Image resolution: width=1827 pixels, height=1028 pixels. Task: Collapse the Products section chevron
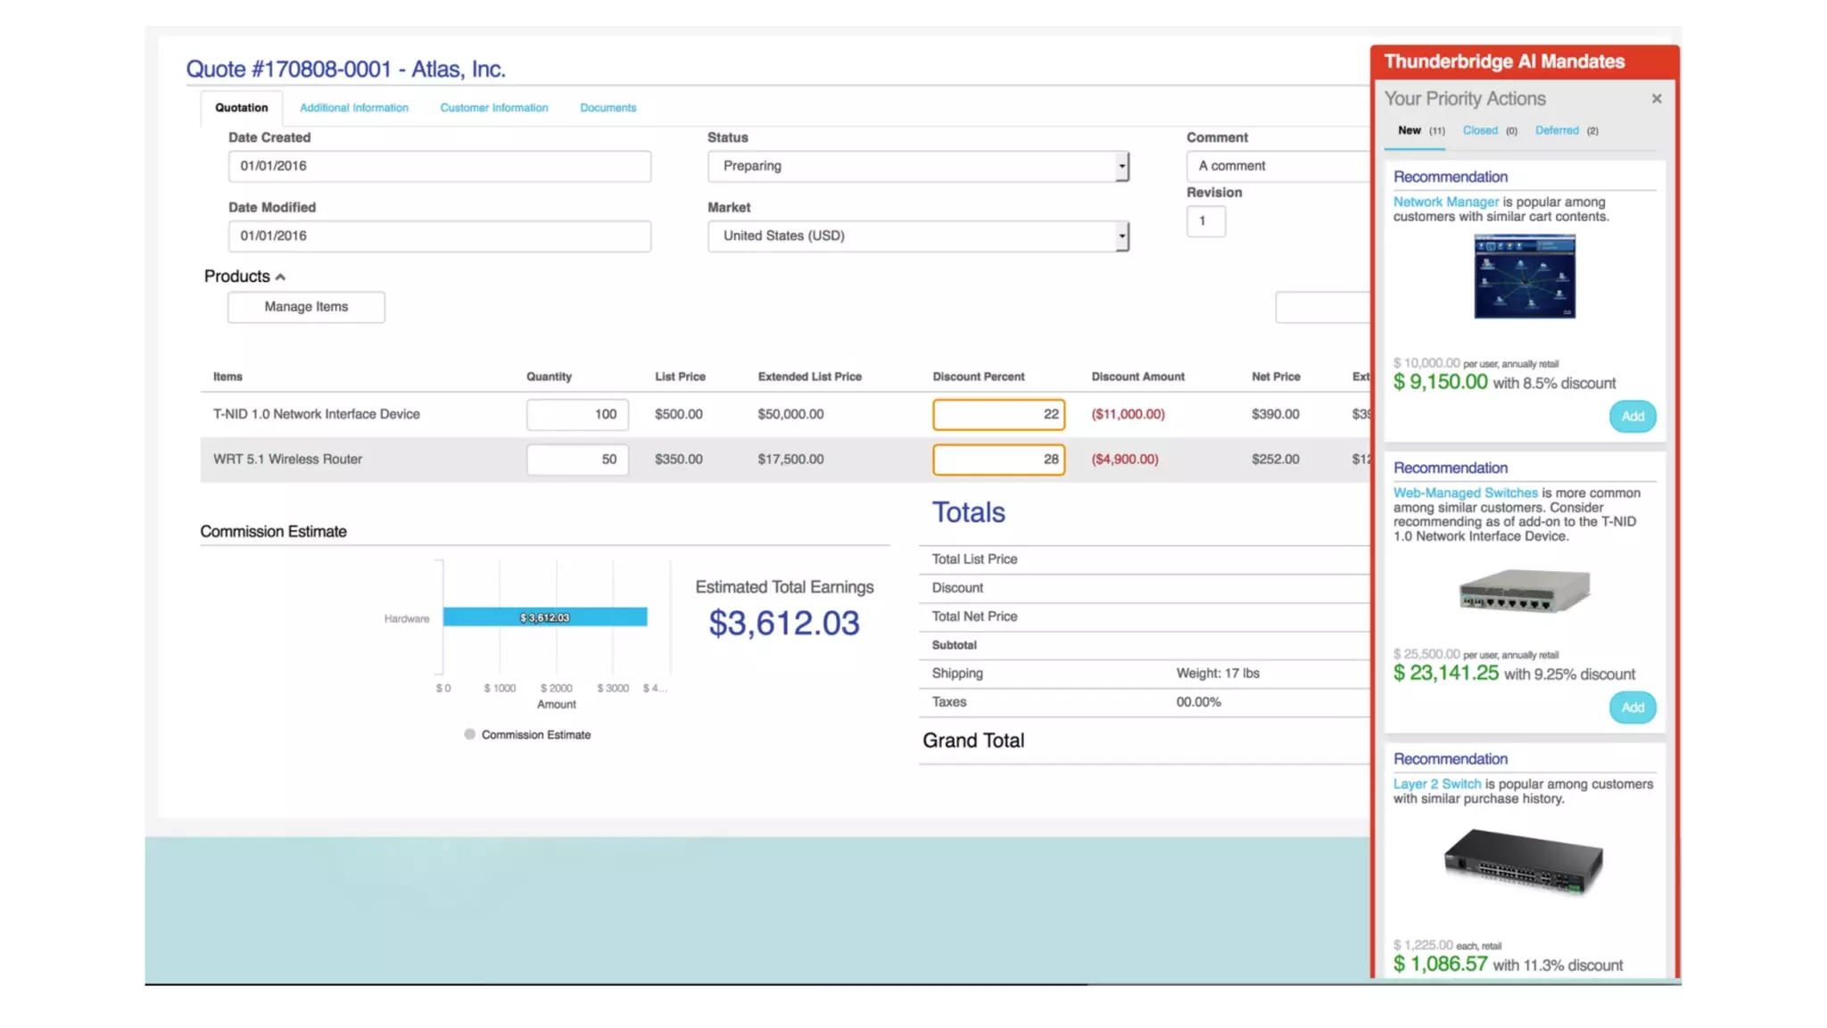[280, 278]
